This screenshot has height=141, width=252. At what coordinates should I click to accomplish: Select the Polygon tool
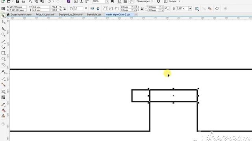click(3, 65)
